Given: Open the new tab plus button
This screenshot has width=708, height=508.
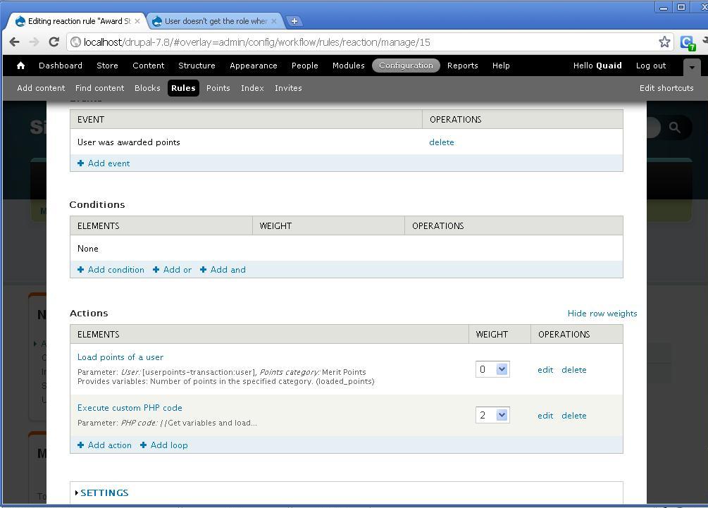Looking at the screenshot, I should coord(294,20).
